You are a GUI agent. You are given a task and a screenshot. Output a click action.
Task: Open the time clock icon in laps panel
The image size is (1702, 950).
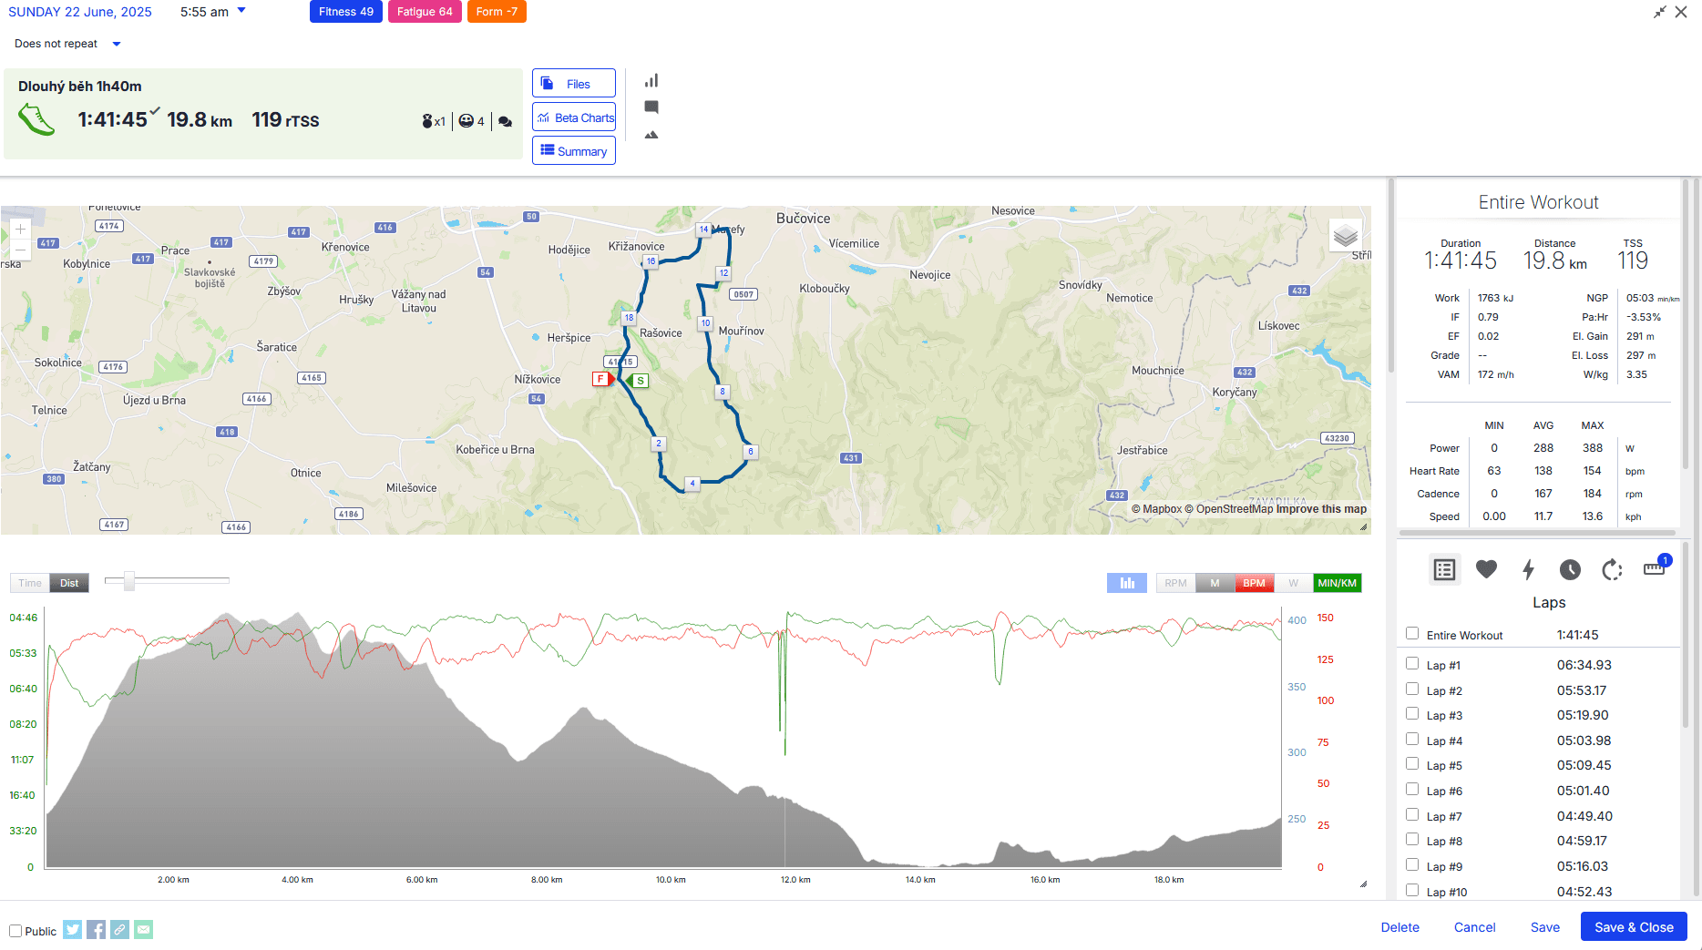[x=1570, y=569]
